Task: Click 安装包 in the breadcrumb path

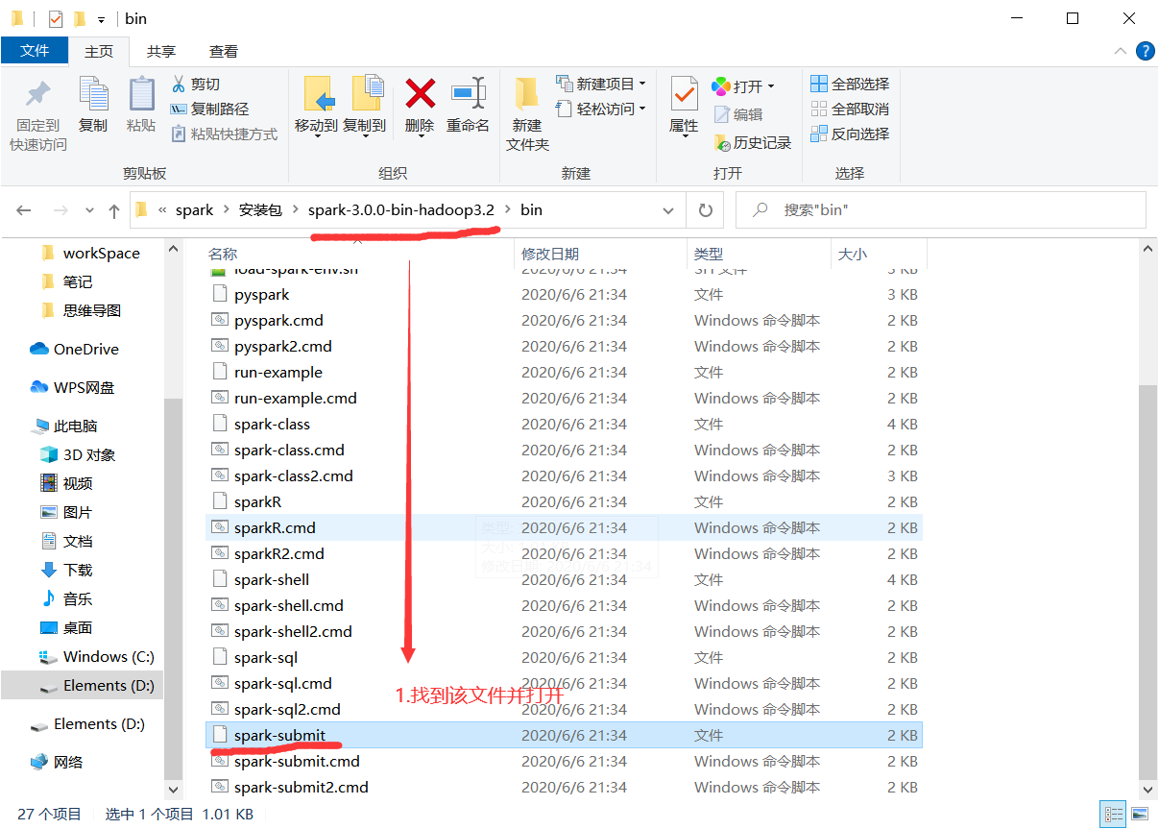Action: pyautogui.click(x=260, y=210)
